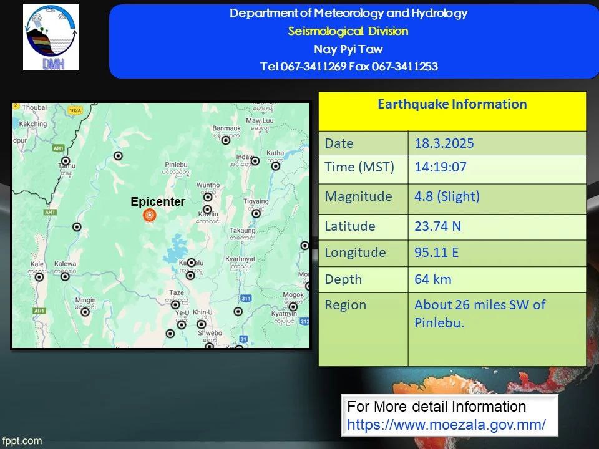Select the depth value '64 km'

pos(433,279)
